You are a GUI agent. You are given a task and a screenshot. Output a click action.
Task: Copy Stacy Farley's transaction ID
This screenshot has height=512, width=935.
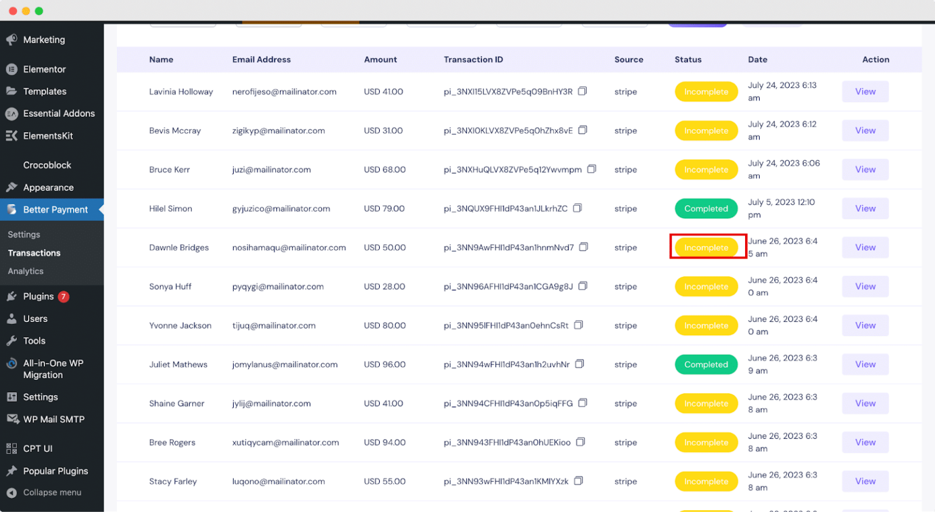tap(578, 481)
